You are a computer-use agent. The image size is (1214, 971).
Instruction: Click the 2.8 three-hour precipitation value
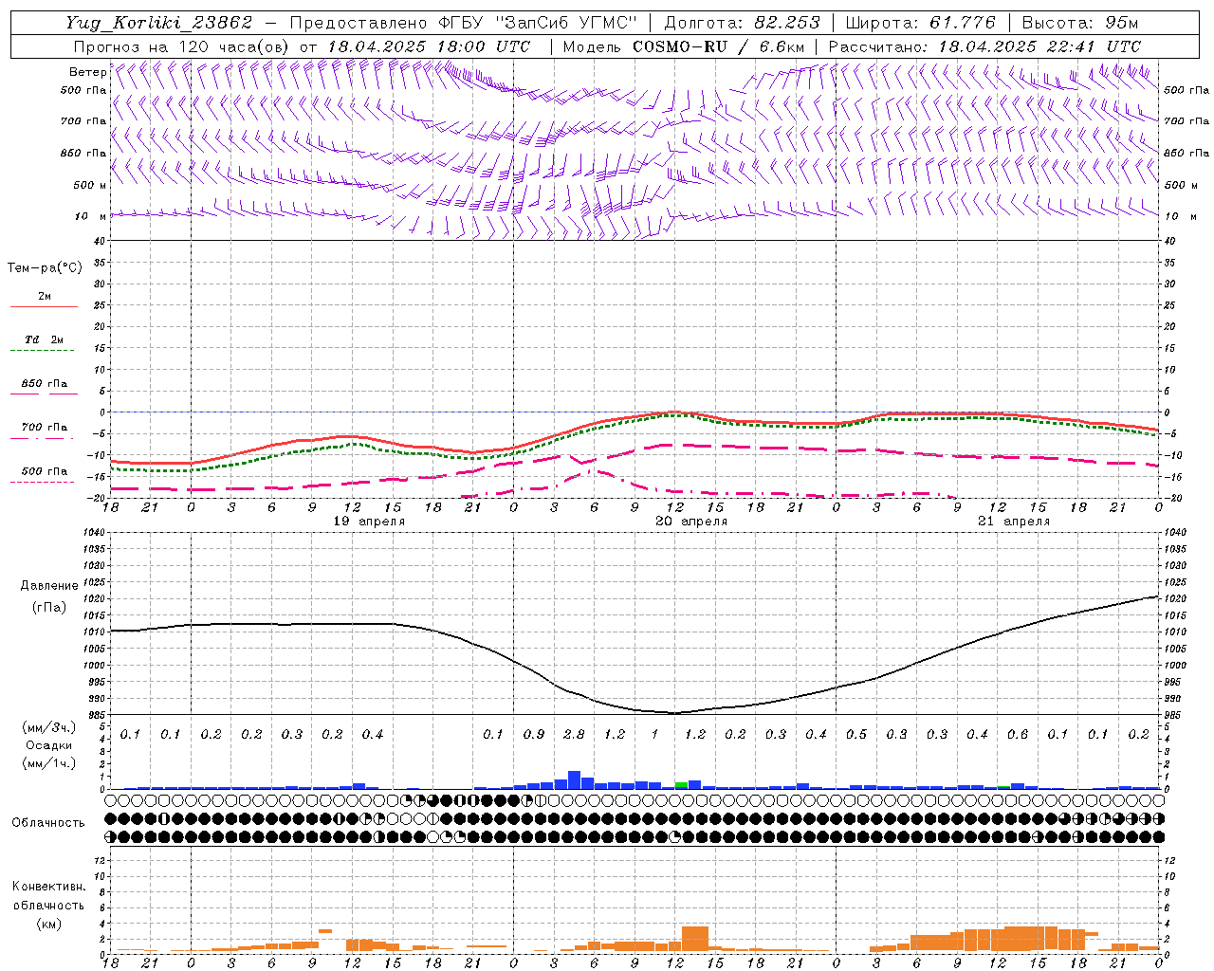tap(574, 735)
